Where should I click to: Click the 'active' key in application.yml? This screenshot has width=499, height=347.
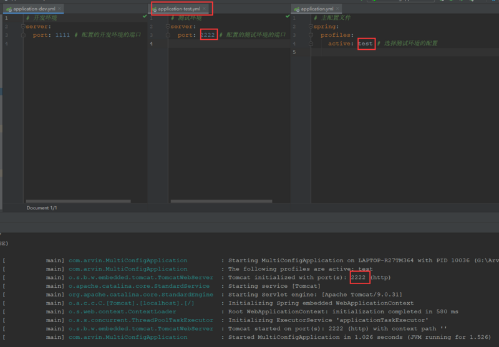[x=339, y=44]
